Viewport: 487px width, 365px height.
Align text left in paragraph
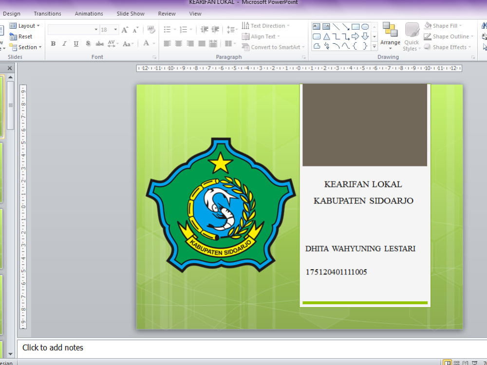[x=167, y=43]
